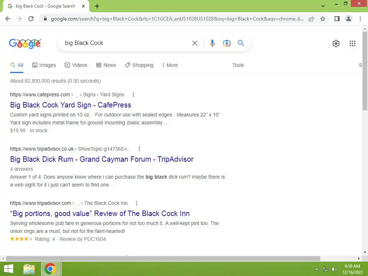Viewport: 368px width, 276px height.
Task: Click the taskbar clock 9:59 AM
Action: (352, 266)
